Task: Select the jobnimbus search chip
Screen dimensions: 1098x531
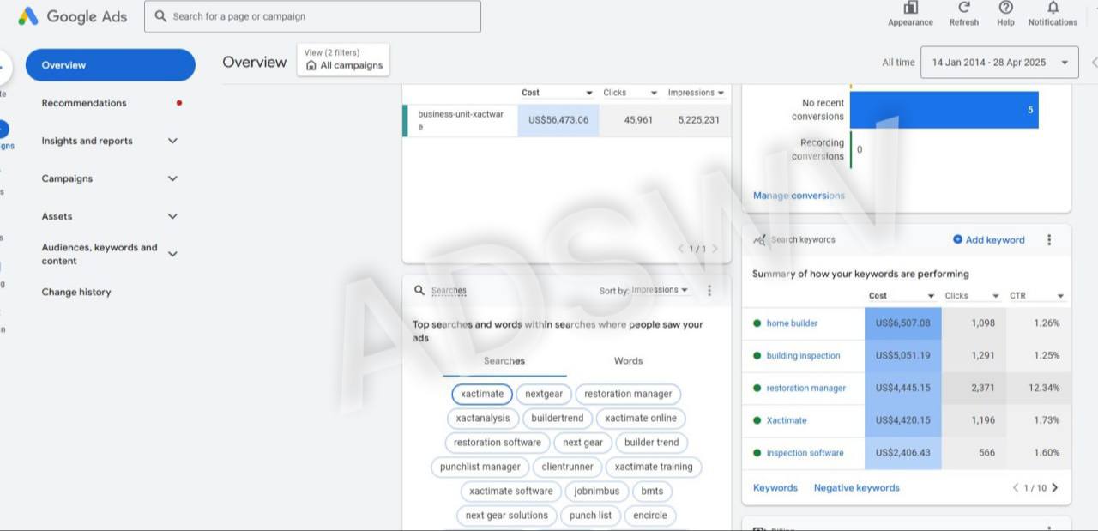Action: (x=597, y=492)
